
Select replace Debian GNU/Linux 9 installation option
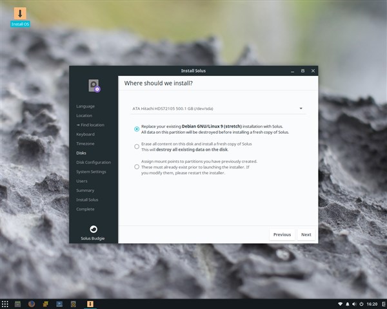137,129
